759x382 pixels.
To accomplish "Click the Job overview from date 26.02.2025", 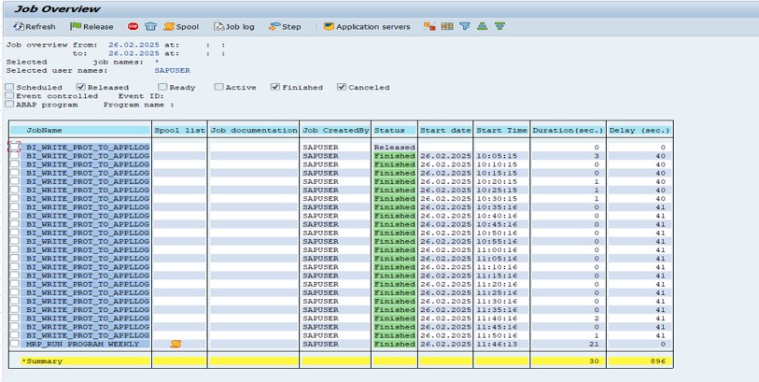I will (x=134, y=45).
